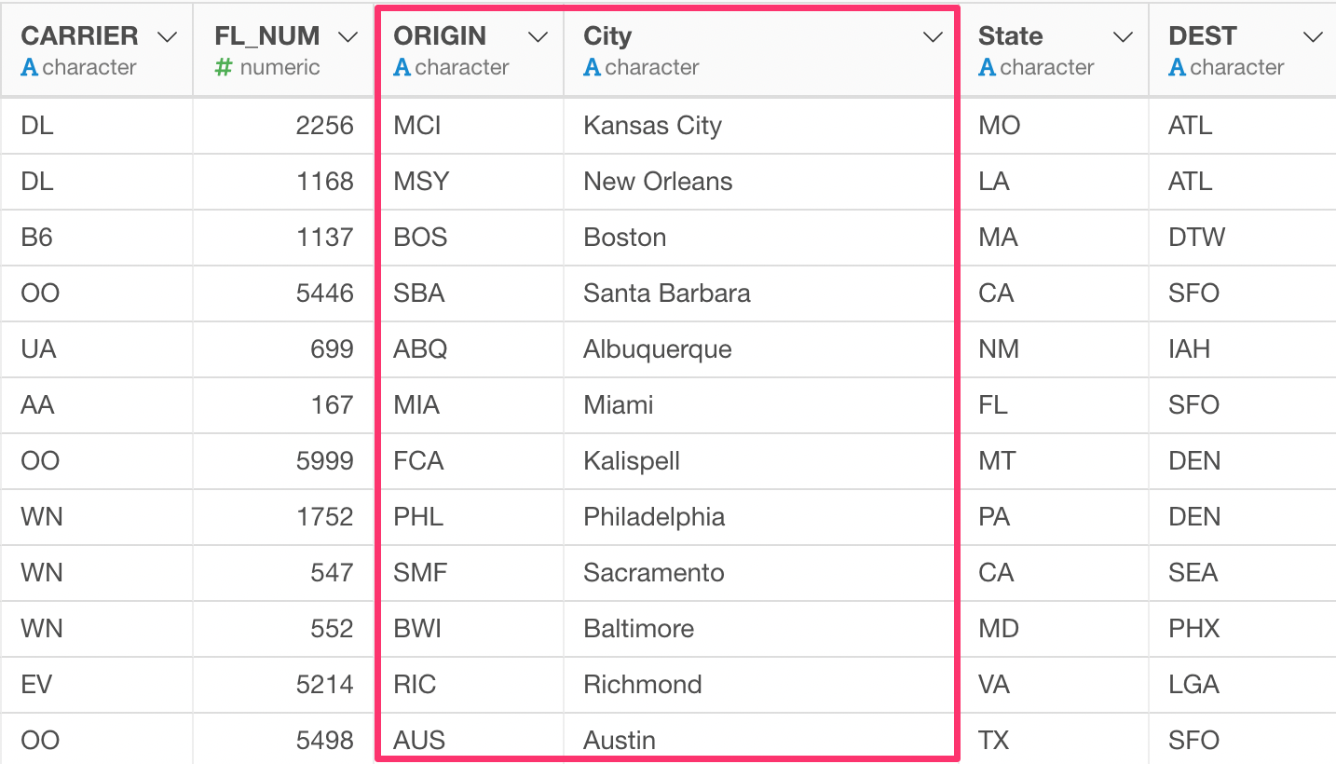Click the character type icon under State
1336x764 pixels.
988,67
